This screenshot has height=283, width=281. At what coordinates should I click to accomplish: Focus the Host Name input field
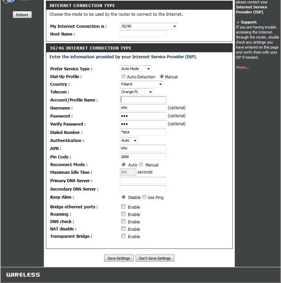[143, 34]
